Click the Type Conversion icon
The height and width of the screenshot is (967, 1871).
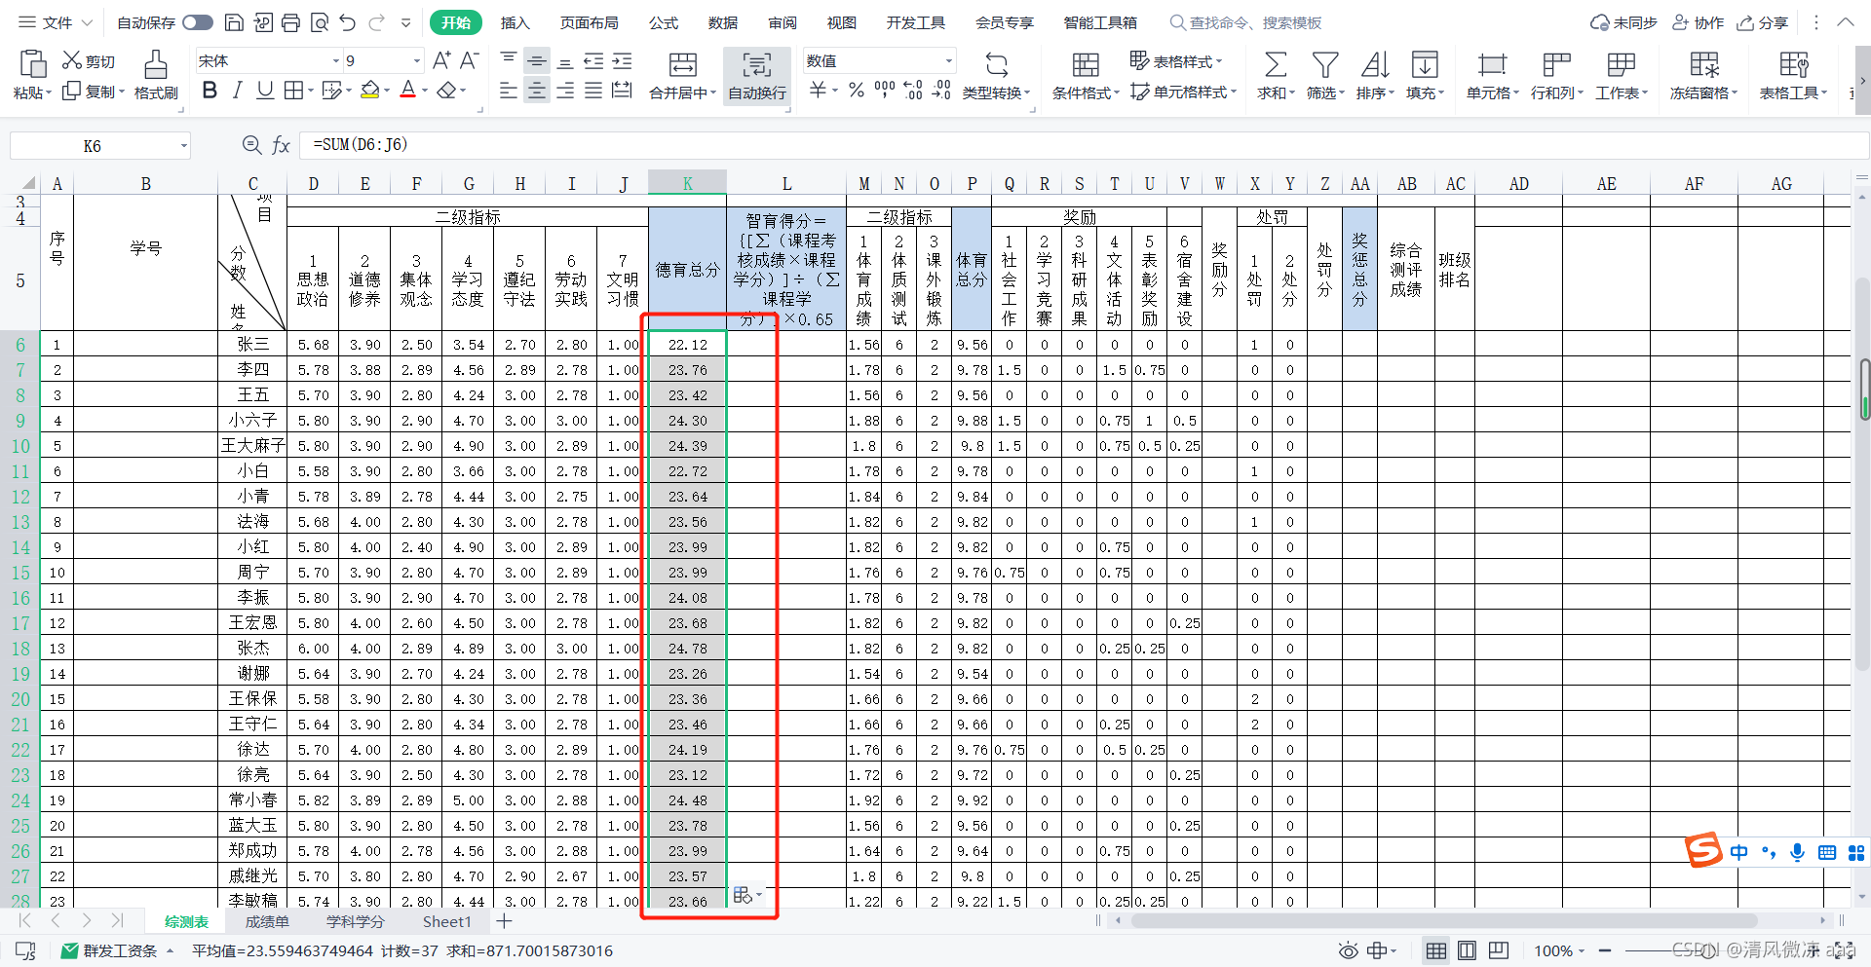coord(996,65)
